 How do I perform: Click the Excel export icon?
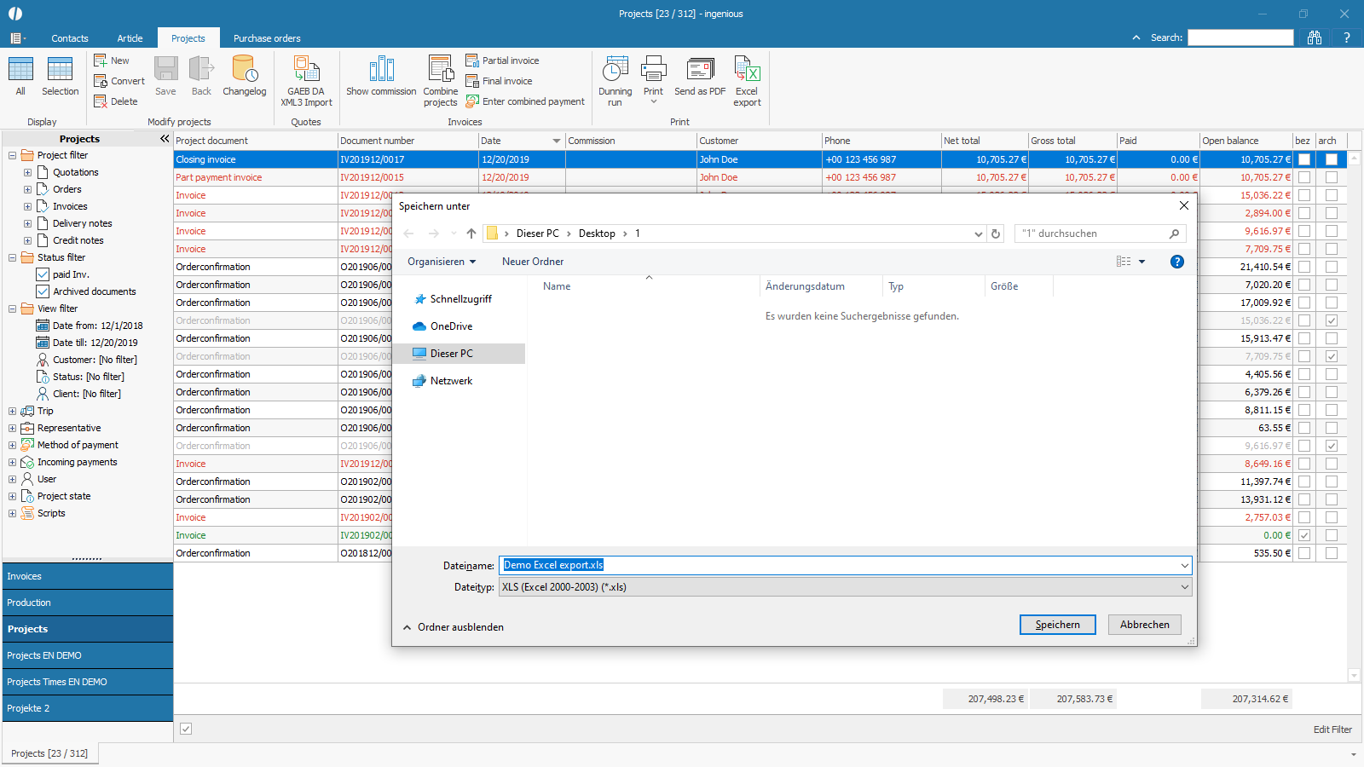(x=747, y=70)
